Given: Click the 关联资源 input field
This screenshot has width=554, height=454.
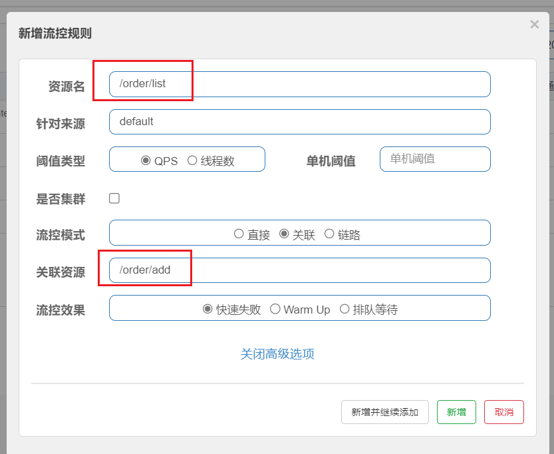Looking at the screenshot, I should click(x=299, y=270).
